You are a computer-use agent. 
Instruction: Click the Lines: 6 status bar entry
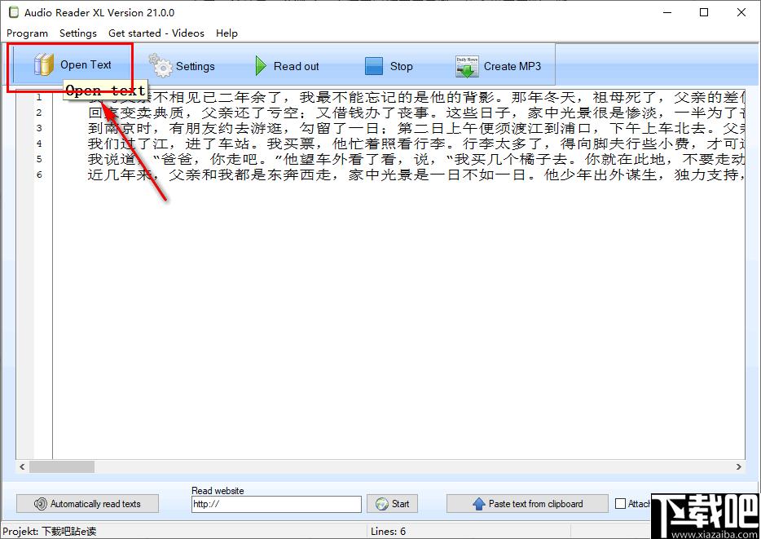(389, 531)
